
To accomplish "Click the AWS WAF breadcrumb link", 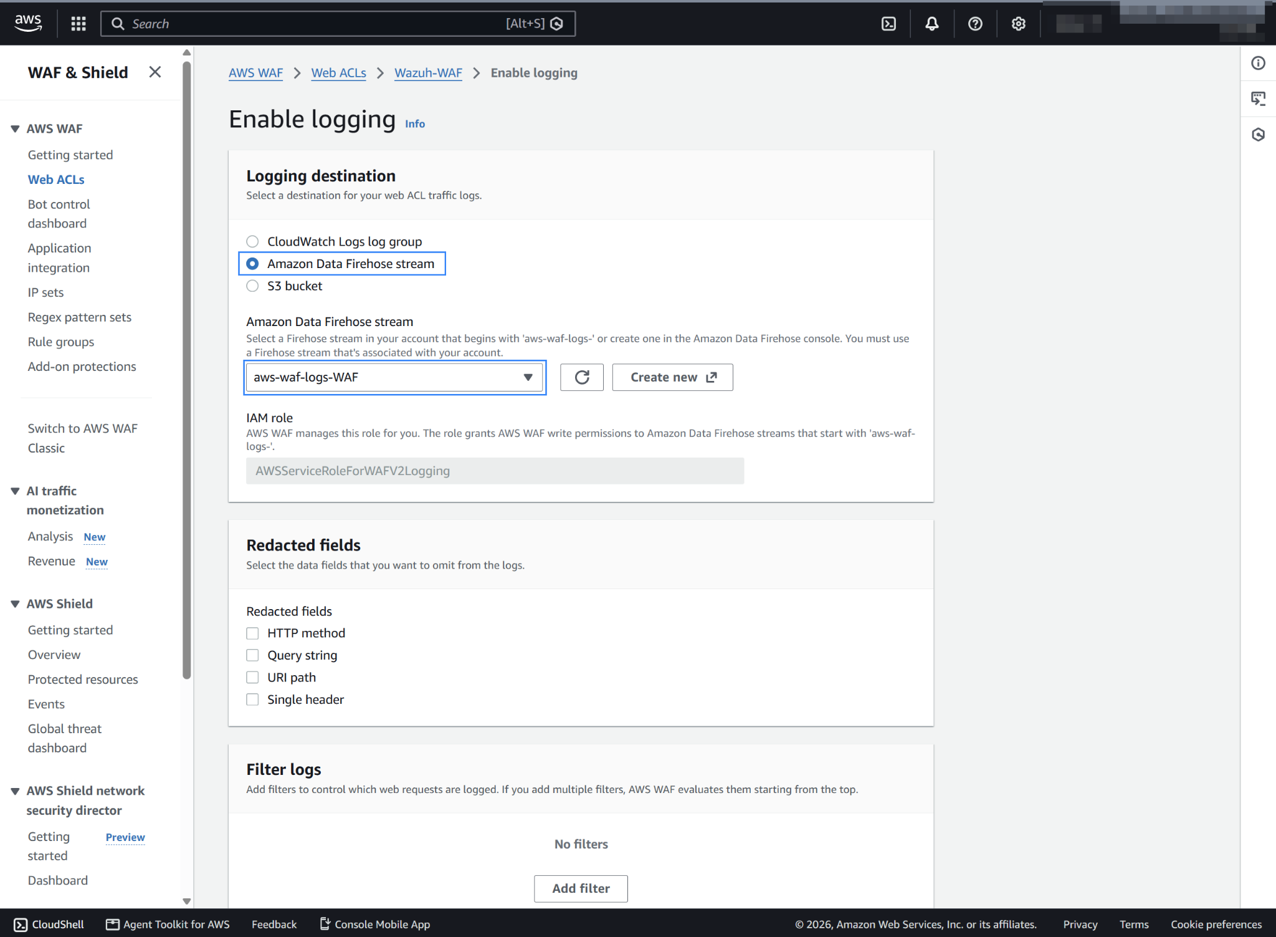I will [255, 73].
